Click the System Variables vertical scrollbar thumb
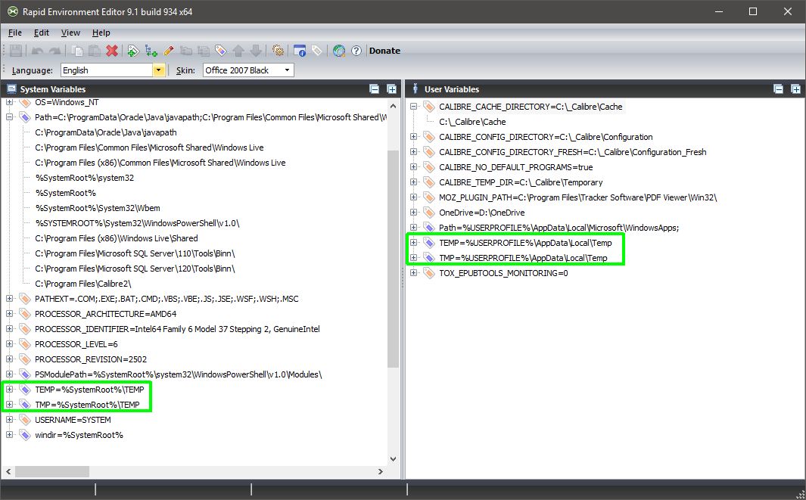The height and width of the screenshot is (500, 806). pyautogui.click(x=394, y=259)
